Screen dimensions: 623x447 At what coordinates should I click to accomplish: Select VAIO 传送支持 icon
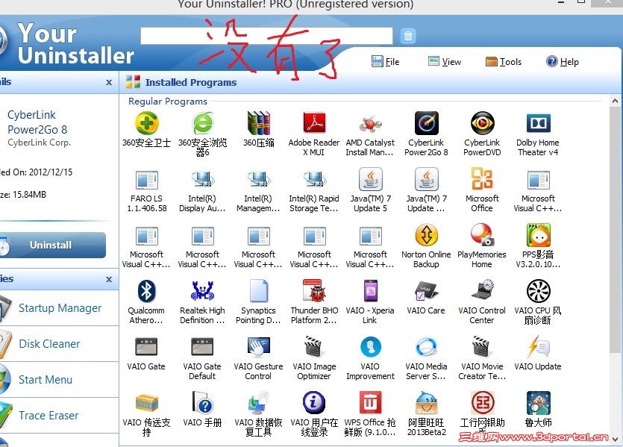(x=147, y=403)
